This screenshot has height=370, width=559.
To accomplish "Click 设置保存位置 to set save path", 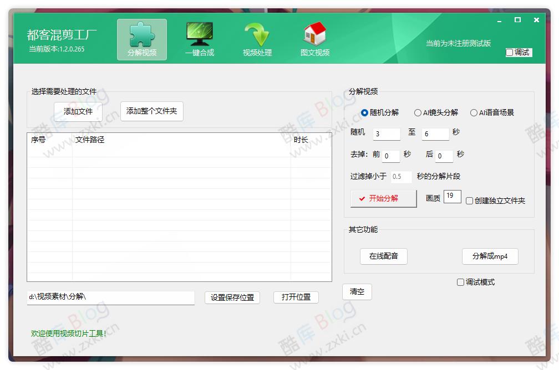I will tap(232, 297).
